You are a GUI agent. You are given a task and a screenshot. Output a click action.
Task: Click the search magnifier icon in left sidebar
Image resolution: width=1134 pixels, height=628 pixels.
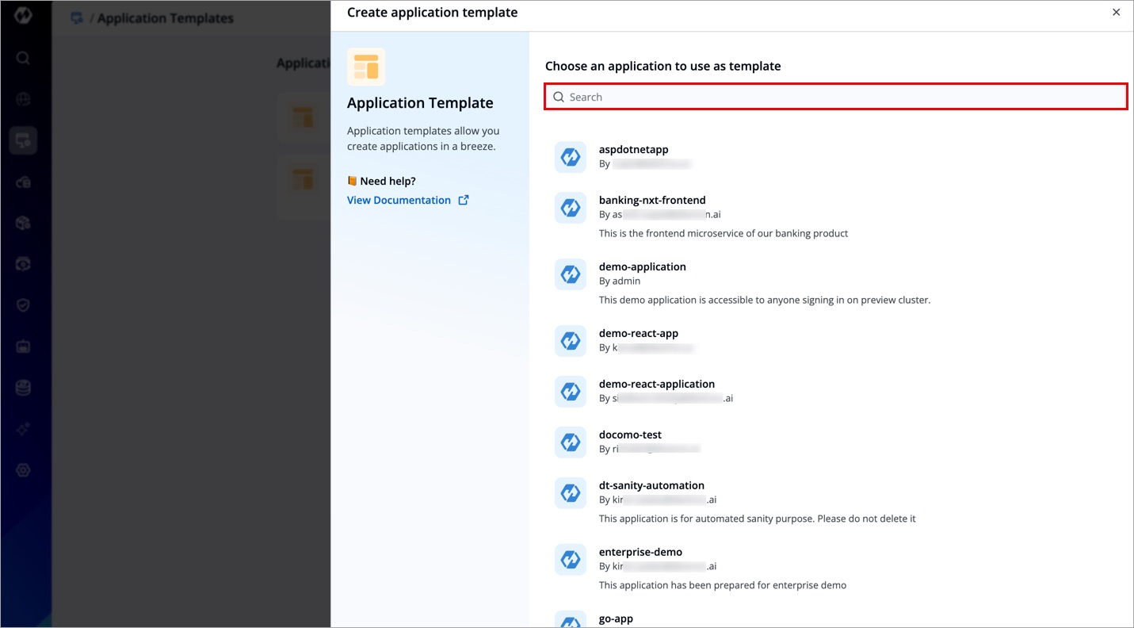[23, 58]
